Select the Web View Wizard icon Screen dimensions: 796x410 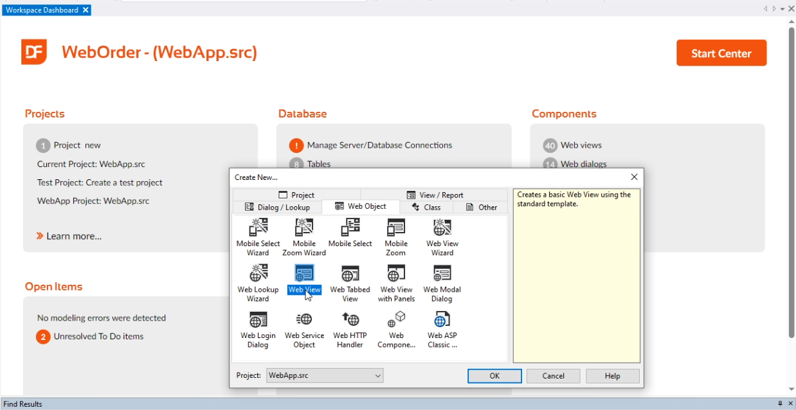(442, 229)
